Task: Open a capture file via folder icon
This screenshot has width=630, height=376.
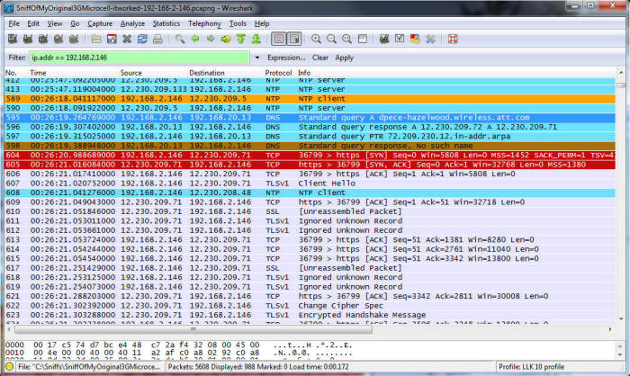Action: (x=96, y=39)
